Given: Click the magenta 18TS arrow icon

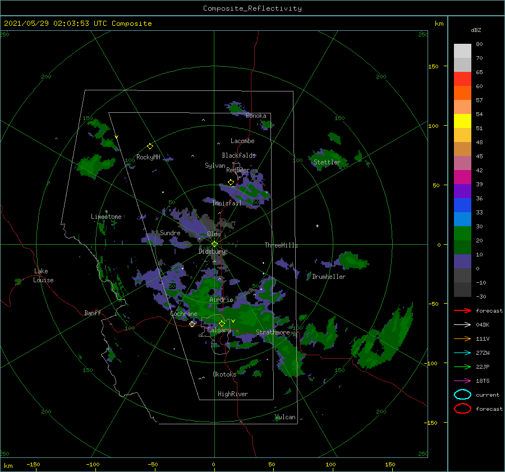Looking at the screenshot, I should coord(462,381).
